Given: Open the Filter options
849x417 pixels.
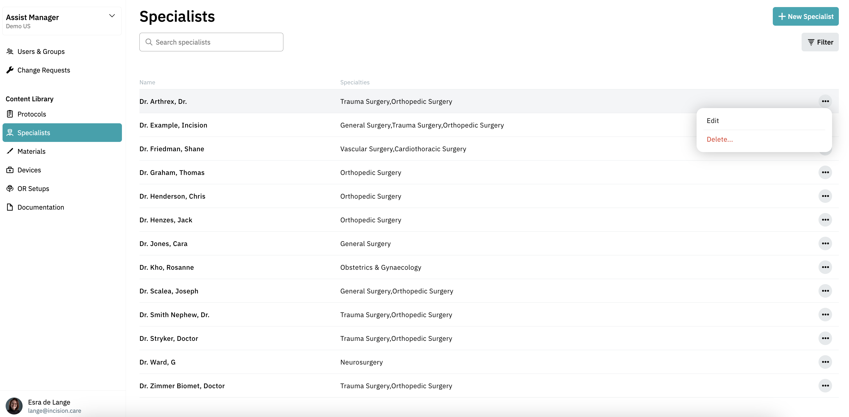Looking at the screenshot, I should point(820,42).
